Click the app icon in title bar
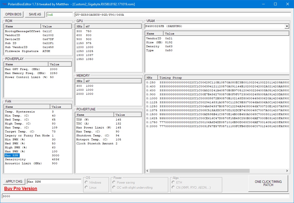The height and width of the screenshot is (203, 294). 5,4
